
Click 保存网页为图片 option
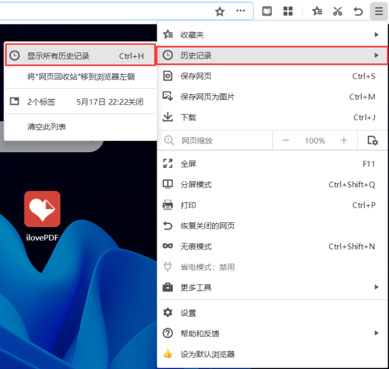(272, 97)
